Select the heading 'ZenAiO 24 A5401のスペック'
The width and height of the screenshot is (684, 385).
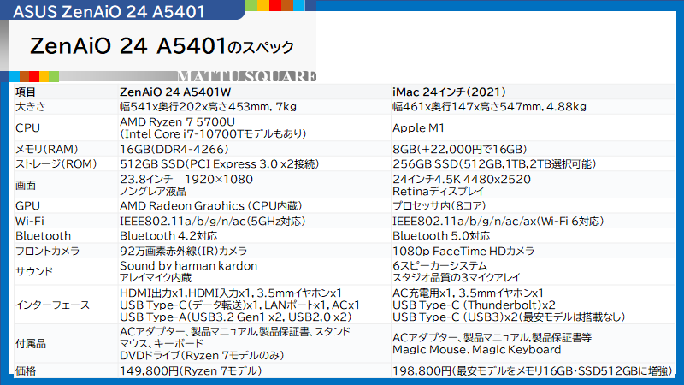tap(162, 46)
